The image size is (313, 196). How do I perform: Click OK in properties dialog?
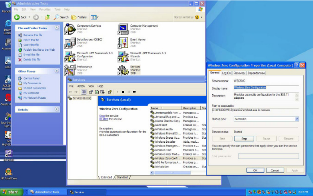[255, 170]
